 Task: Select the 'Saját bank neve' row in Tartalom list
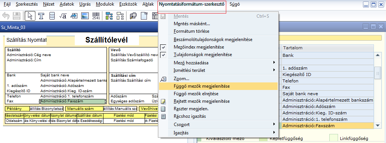coord(327,94)
